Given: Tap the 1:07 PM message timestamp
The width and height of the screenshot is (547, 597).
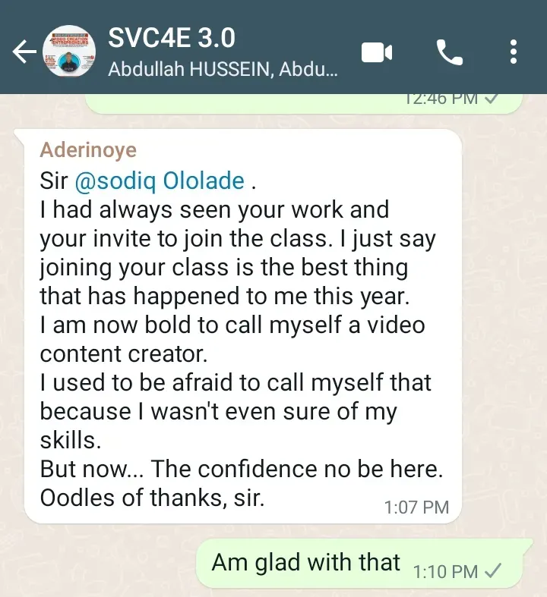Looking at the screenshot, I should click(416, 507).
